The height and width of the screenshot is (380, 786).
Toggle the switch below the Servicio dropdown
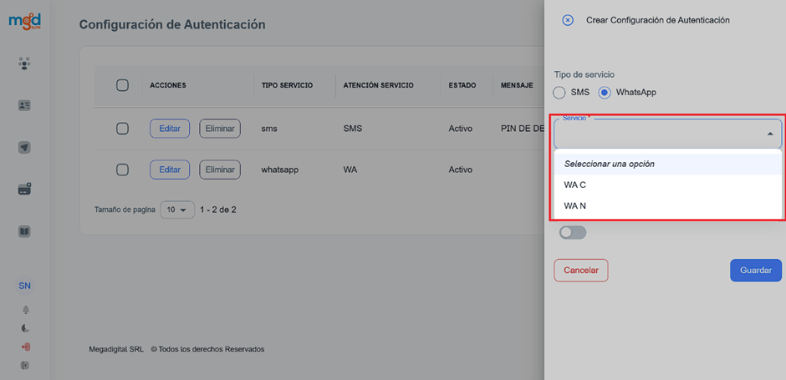(x=573, y=232)
